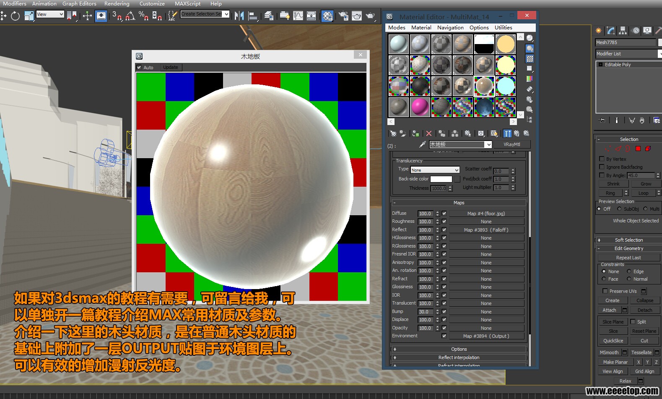Click Assign Material to Selection icon
This screenshot has height=399, width=662.
[x=415, y=133]
